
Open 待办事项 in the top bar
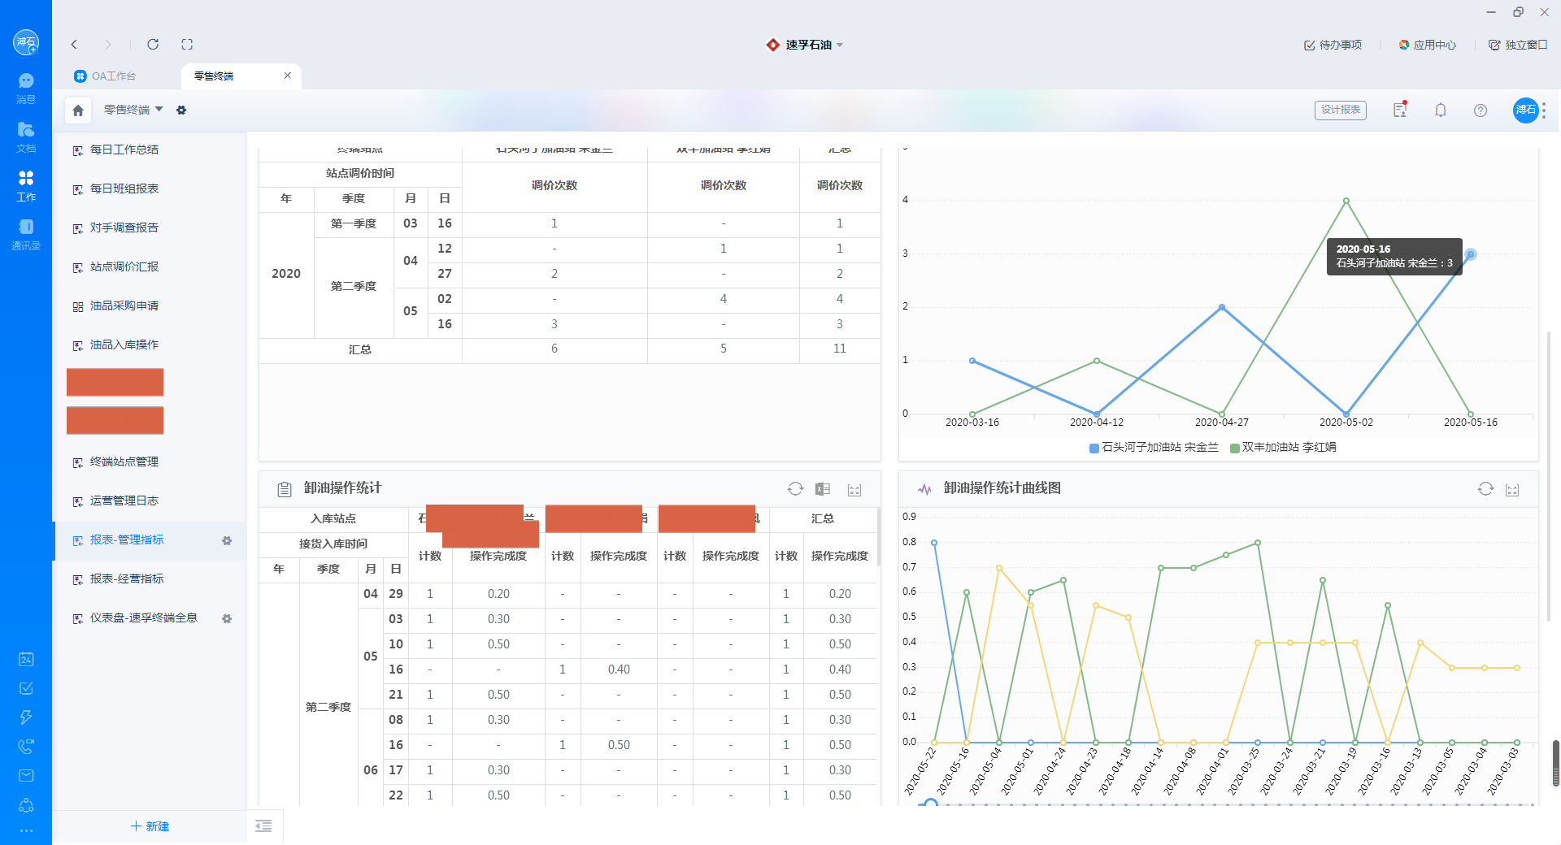click(x=1333, y=45)
